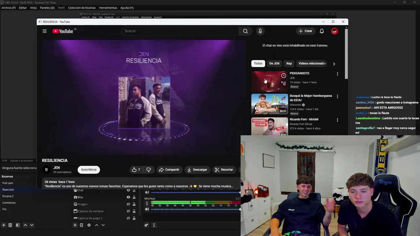Viewport: 420px width, 236px height.
Task: Show the Captura de juego 2 source
Action: coord(128,218)
